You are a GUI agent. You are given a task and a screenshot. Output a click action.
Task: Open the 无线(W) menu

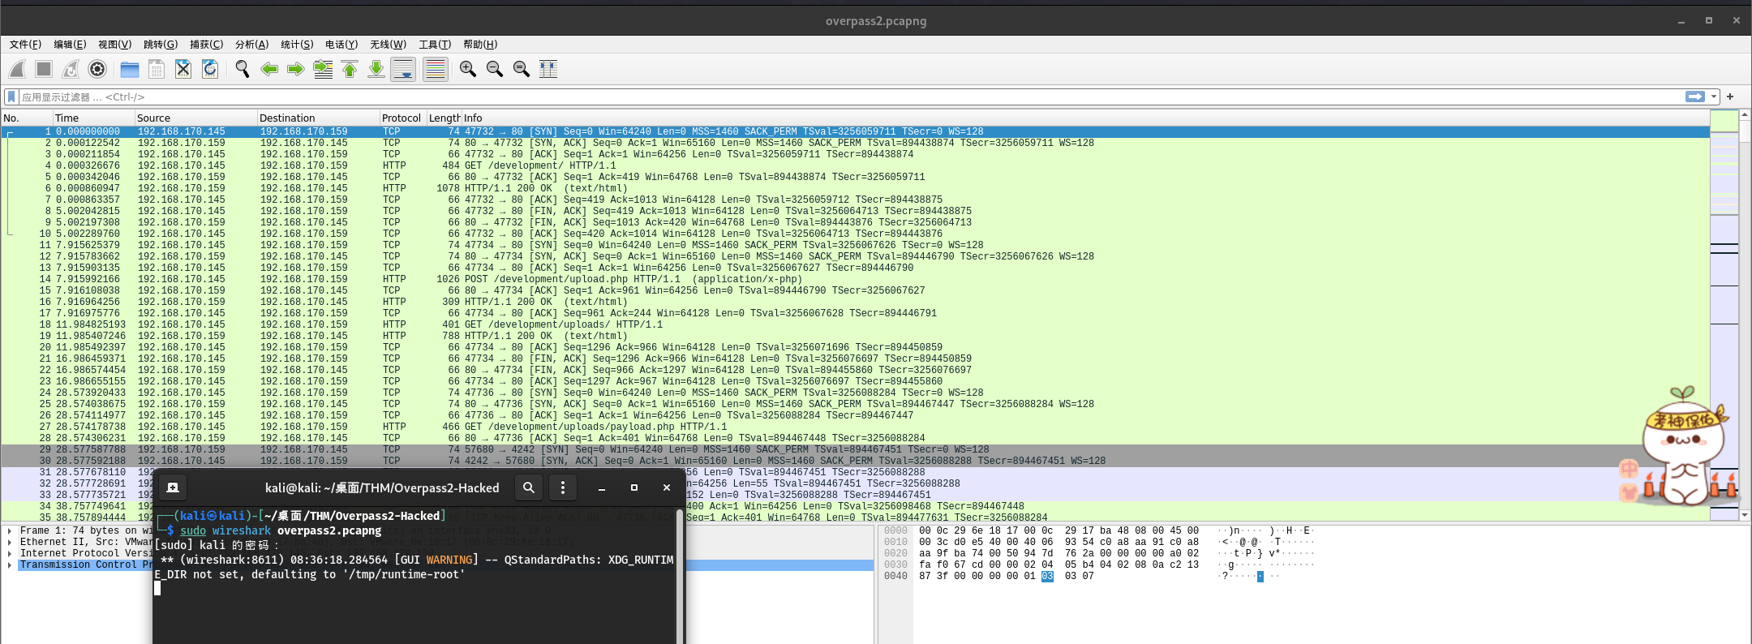coord(388,45)
